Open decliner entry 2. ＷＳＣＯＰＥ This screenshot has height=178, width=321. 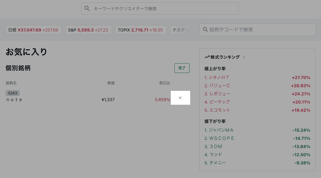click(219, 138)
